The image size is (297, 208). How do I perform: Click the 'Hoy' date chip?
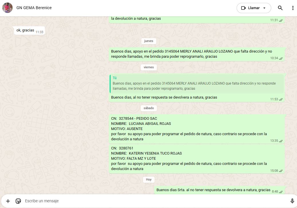149,179
